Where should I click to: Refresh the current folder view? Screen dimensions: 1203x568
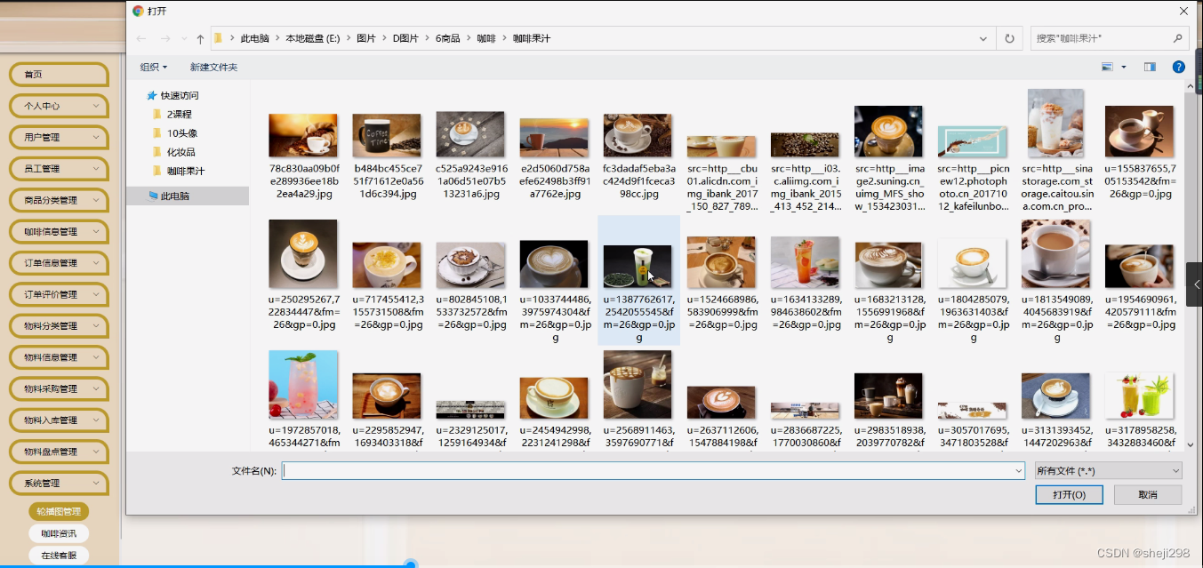[x=1009, y=38]
